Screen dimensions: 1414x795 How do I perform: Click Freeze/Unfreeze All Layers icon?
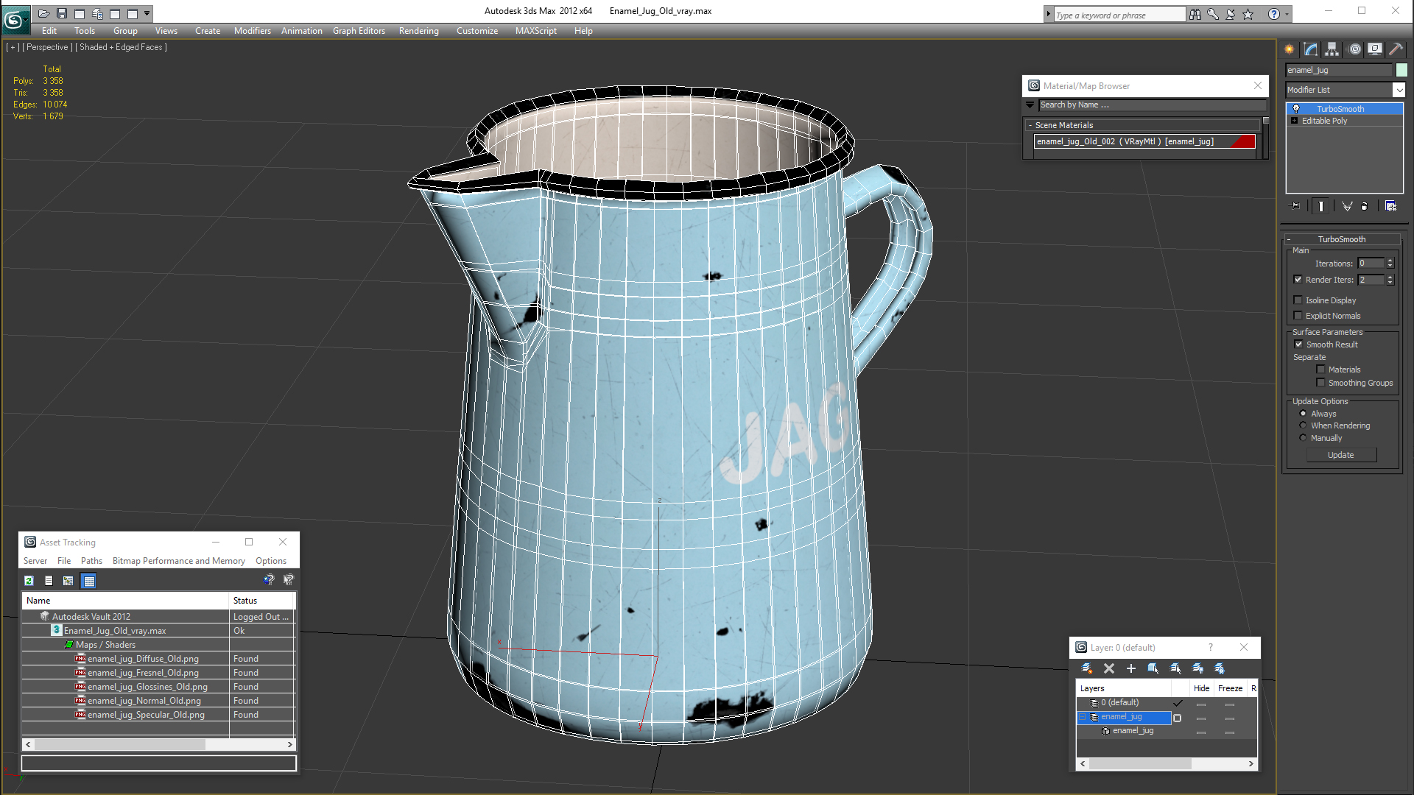(x=1220, y=668)
